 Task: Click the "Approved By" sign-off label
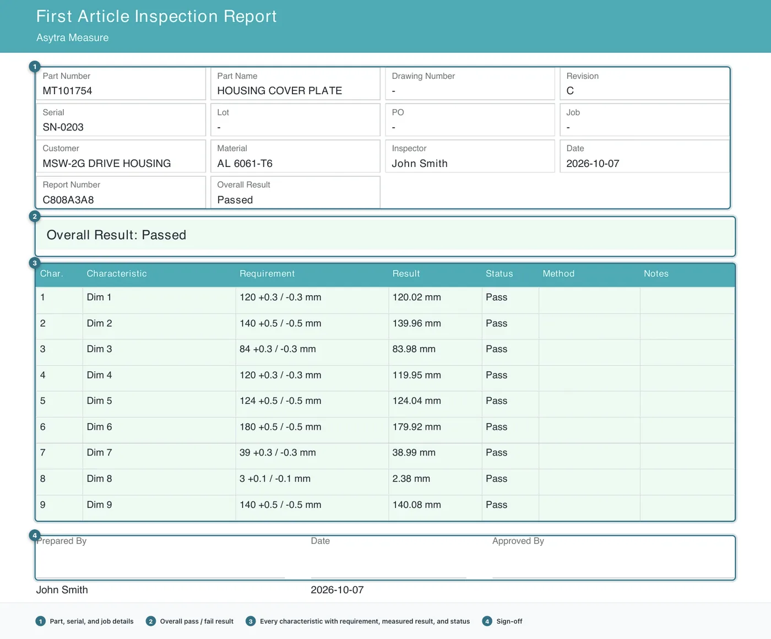click(x=518, y=541)
